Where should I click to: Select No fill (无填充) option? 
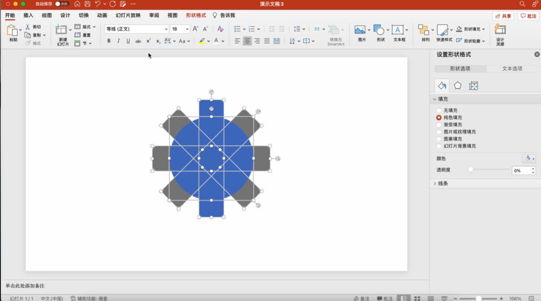click(439, 110)
